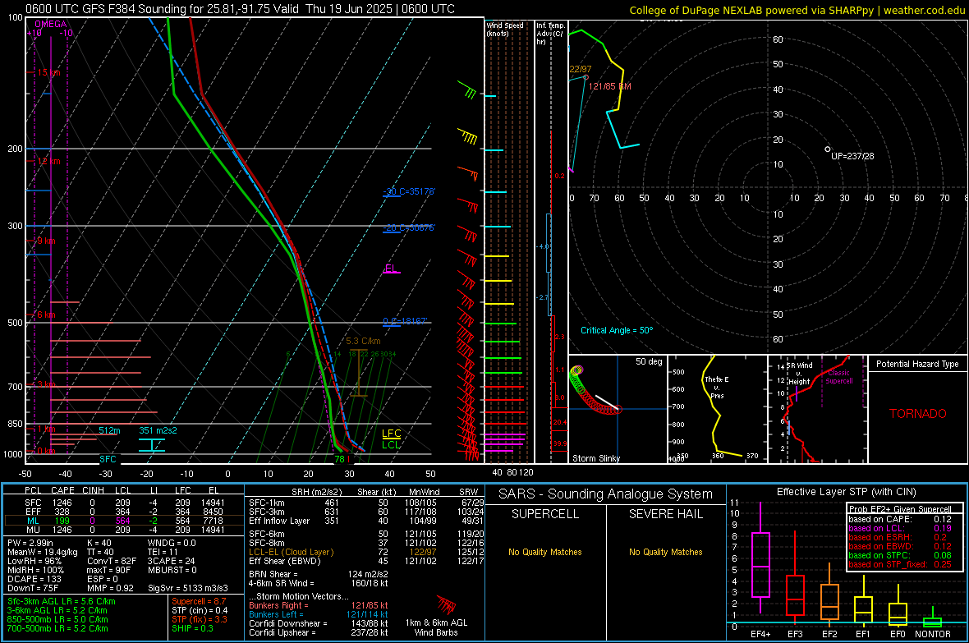Click the 351 m2s2 helicity label
Image resolution: width=969 pixels, height=643 pixels.
click(x=158, y=430)
